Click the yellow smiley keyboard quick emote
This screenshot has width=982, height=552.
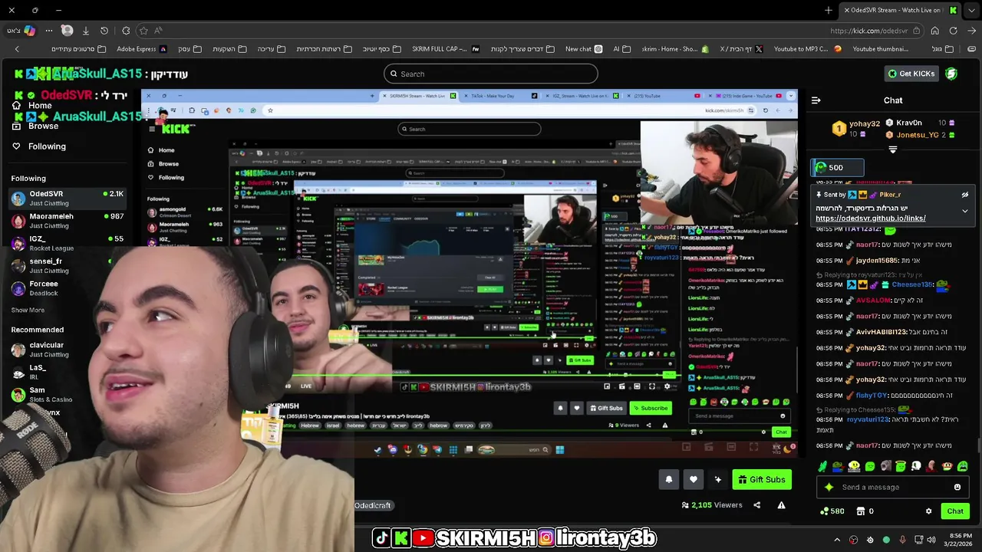point(854,466)
